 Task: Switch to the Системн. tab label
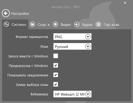click(19, 25)
